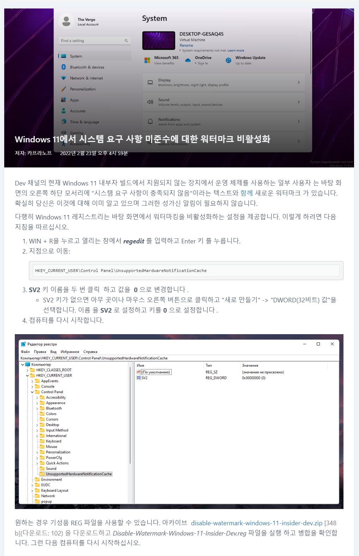Click the Time & language globe icon

(63, 122)
